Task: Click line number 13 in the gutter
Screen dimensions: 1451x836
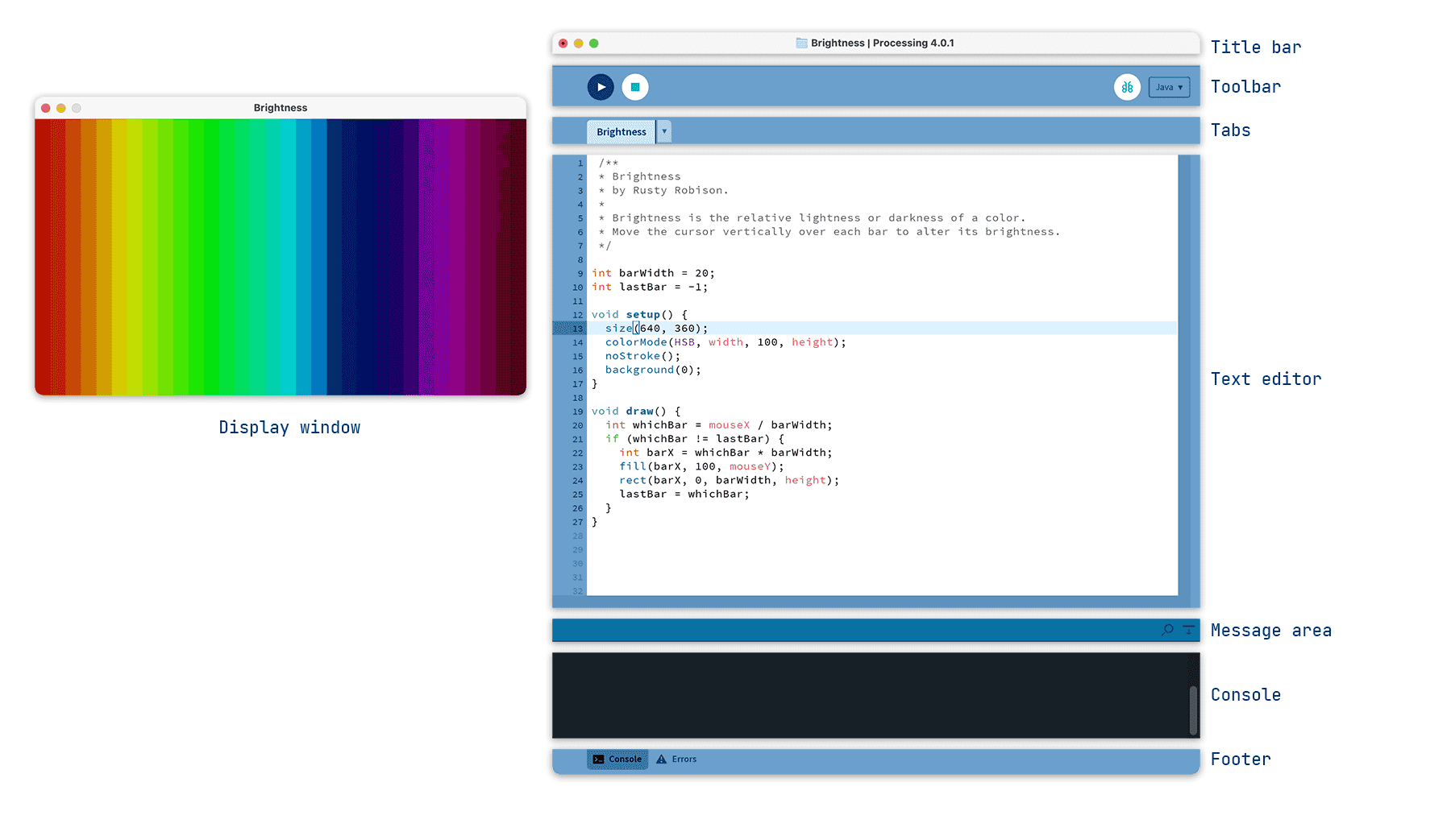Action: (577, 329)
